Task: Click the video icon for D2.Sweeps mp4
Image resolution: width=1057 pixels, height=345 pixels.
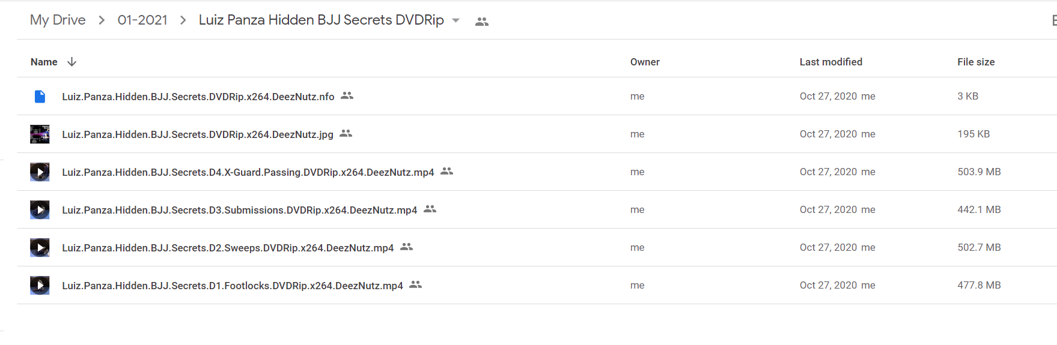Action: pos(40,247)
